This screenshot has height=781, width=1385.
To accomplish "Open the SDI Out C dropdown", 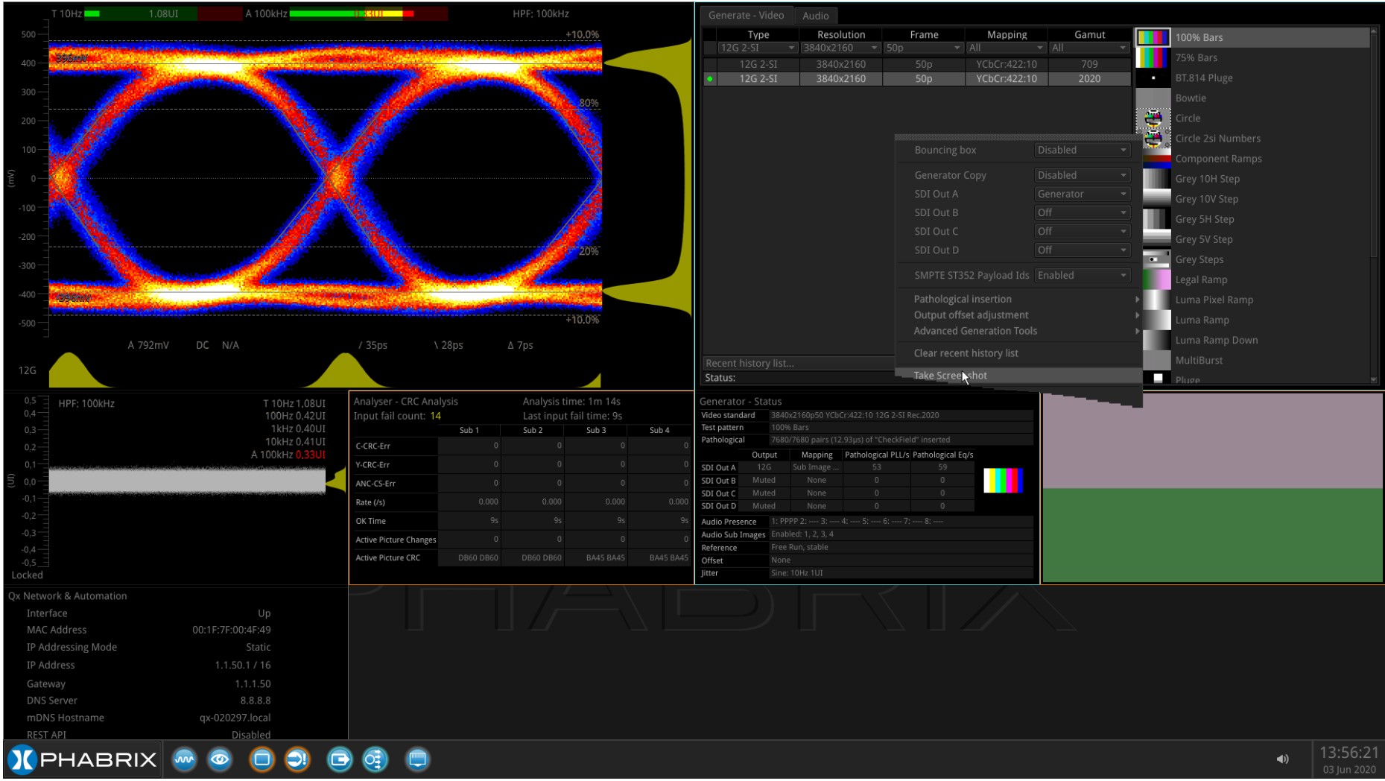I will point(1083,231).
